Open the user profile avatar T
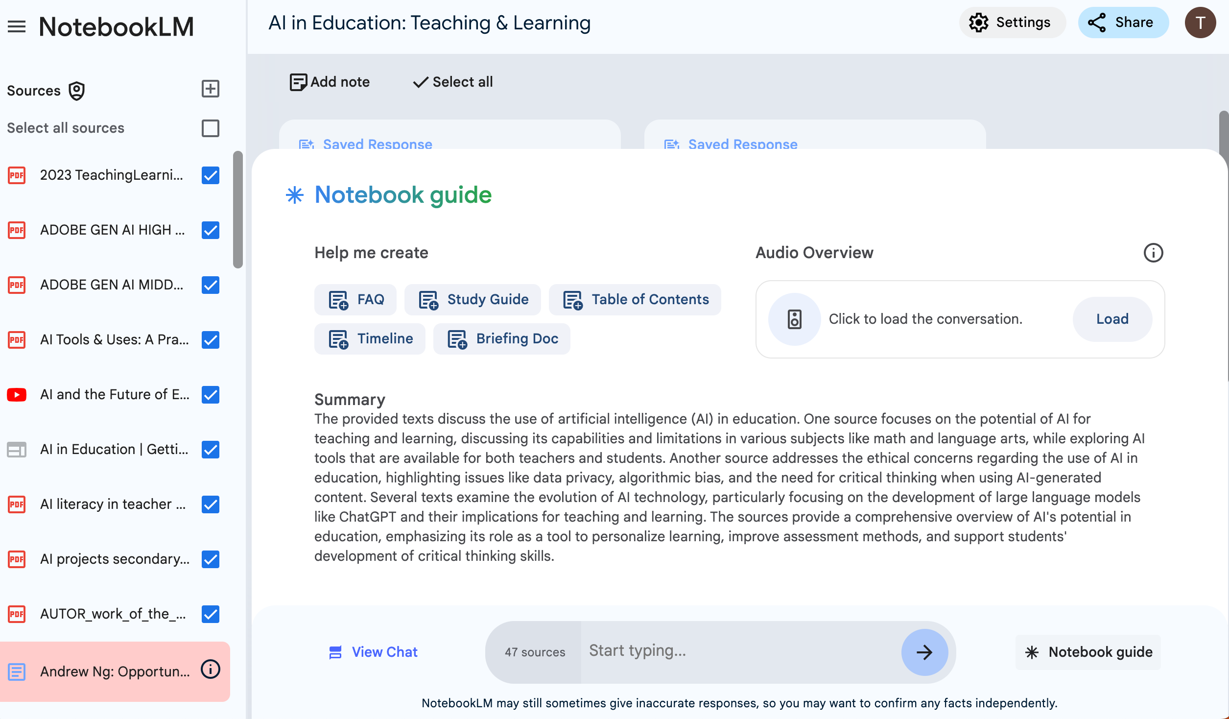The height and width of the screenshot is (719, 1229). (1200, 23)
